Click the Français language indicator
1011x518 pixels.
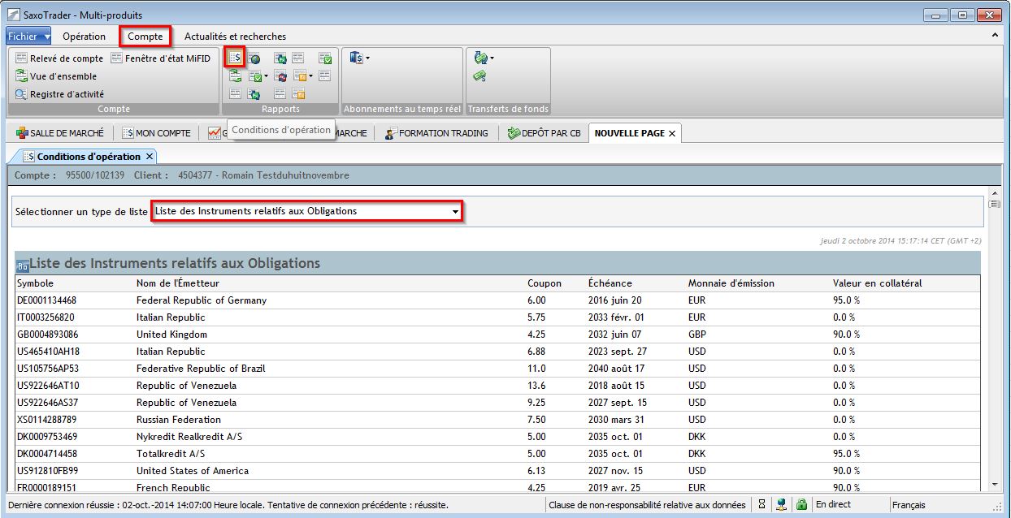pyautogui.click(x=909, y=505)
